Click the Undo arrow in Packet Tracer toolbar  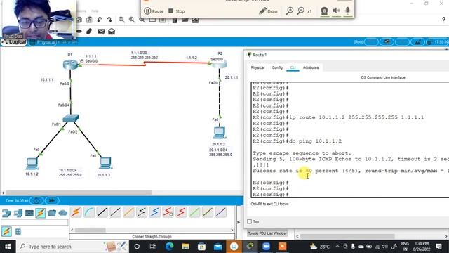click(100, 20)
